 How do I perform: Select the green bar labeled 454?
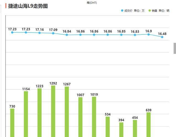click(x=135, y=128)
